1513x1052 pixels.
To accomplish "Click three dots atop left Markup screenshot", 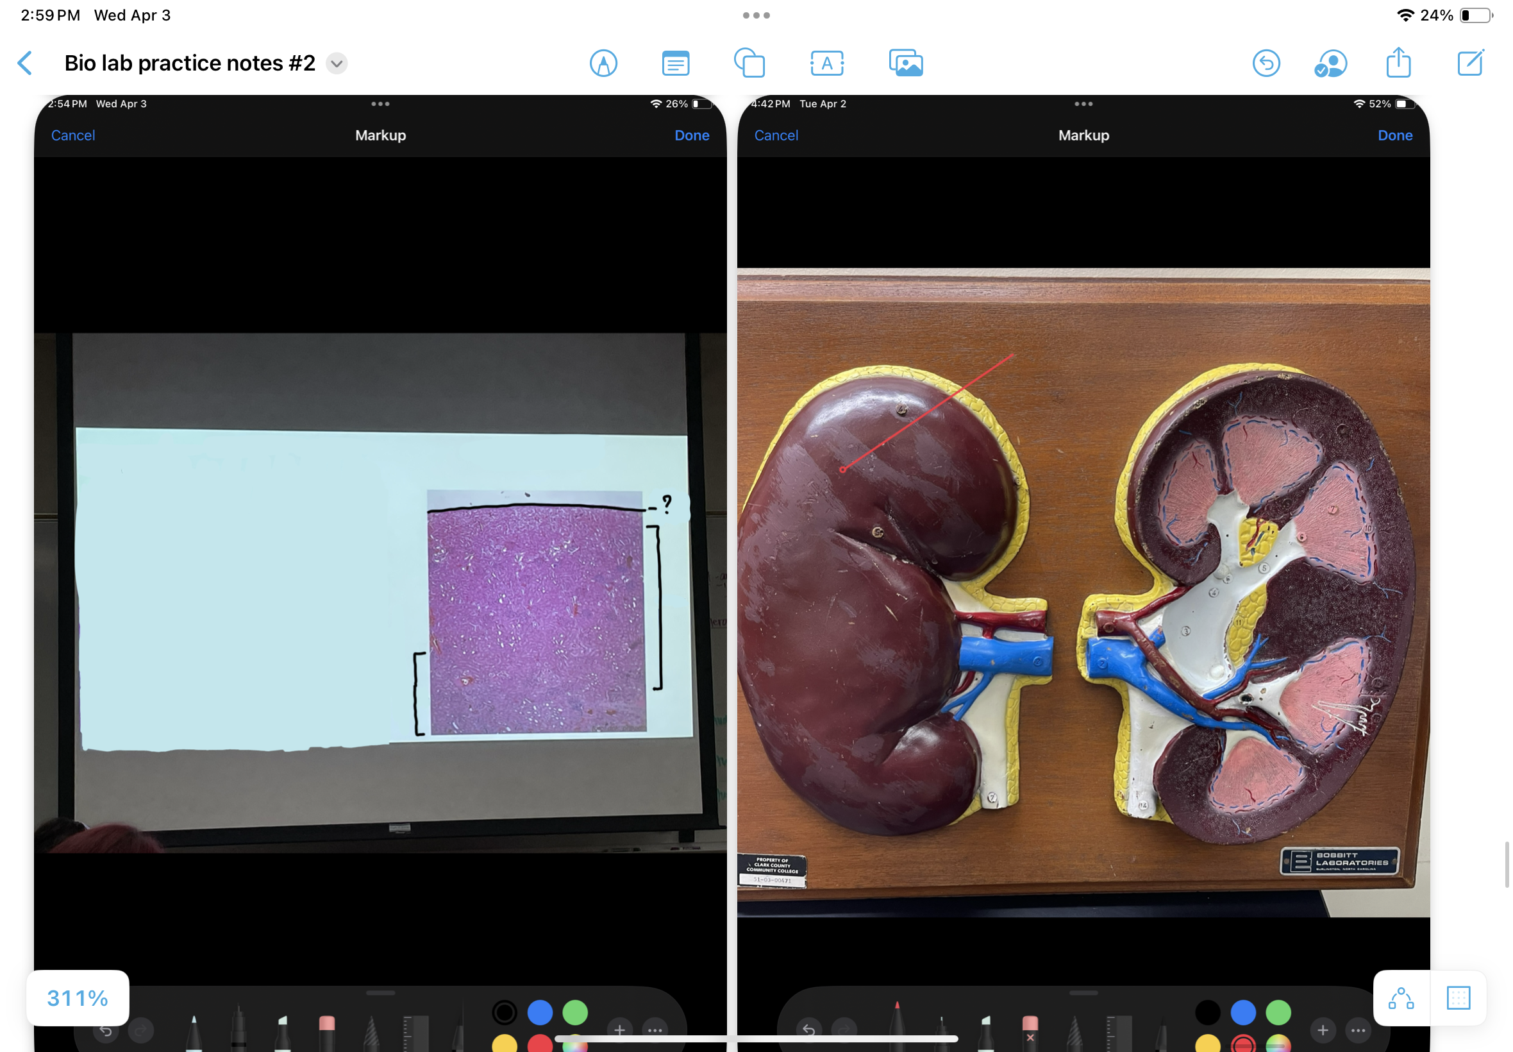I will [380, 103].
